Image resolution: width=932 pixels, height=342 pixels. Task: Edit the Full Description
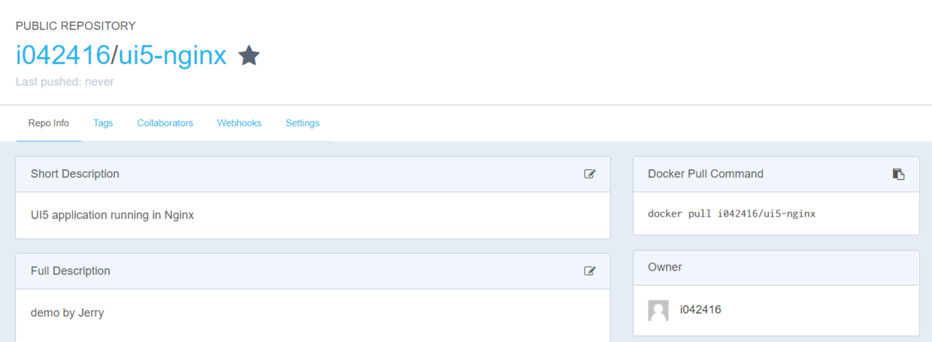tap(590, 271)
